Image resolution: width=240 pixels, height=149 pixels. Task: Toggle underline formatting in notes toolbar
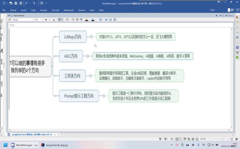tap(54, 20)
